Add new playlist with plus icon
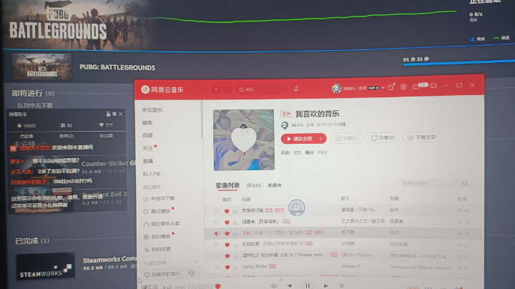This screenshot has width=515, height=289. click(195, 262)
